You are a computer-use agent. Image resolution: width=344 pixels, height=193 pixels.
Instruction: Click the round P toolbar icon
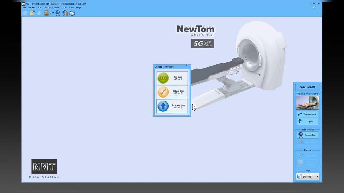[72, 13]
